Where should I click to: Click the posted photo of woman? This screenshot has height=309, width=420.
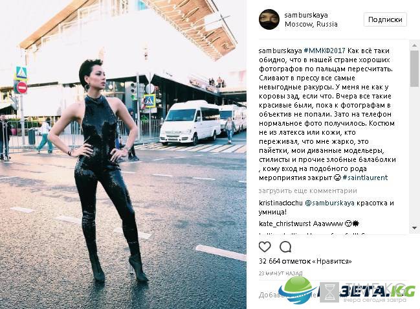point(123,154)
